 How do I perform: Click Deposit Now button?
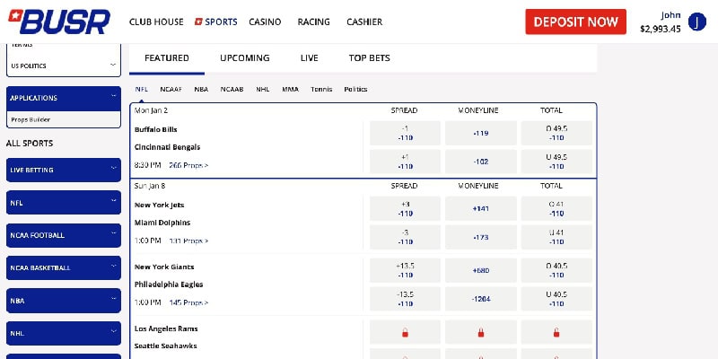(575, 22)
